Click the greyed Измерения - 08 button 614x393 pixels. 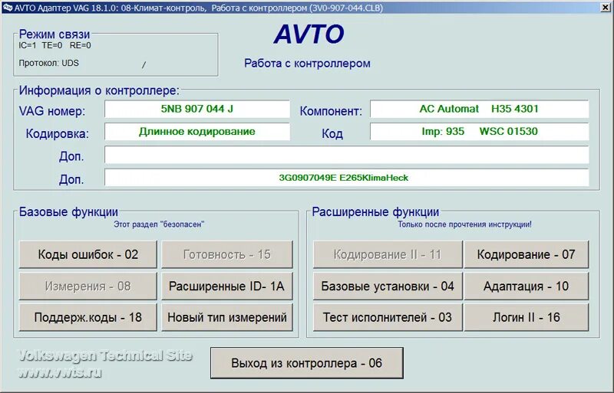(x=88, y=287)
